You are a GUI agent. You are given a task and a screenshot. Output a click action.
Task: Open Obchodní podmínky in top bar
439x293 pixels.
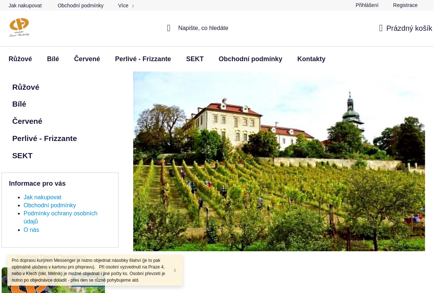[x=80, y=5]
